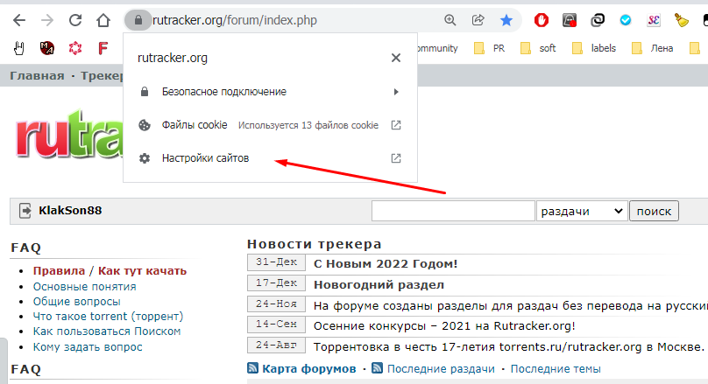This screenshot has width=708, height=384.
Task: Open the red F bookmark icon
Action: (103, 48)
